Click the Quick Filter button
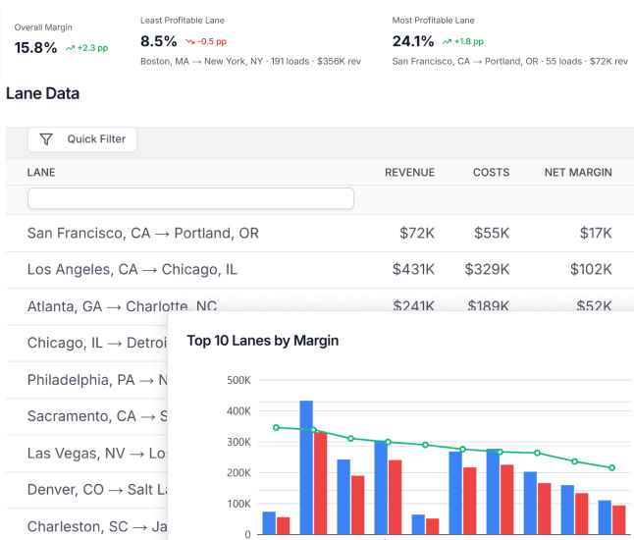Viewport: 634px width, 540px height. (82, 139)
